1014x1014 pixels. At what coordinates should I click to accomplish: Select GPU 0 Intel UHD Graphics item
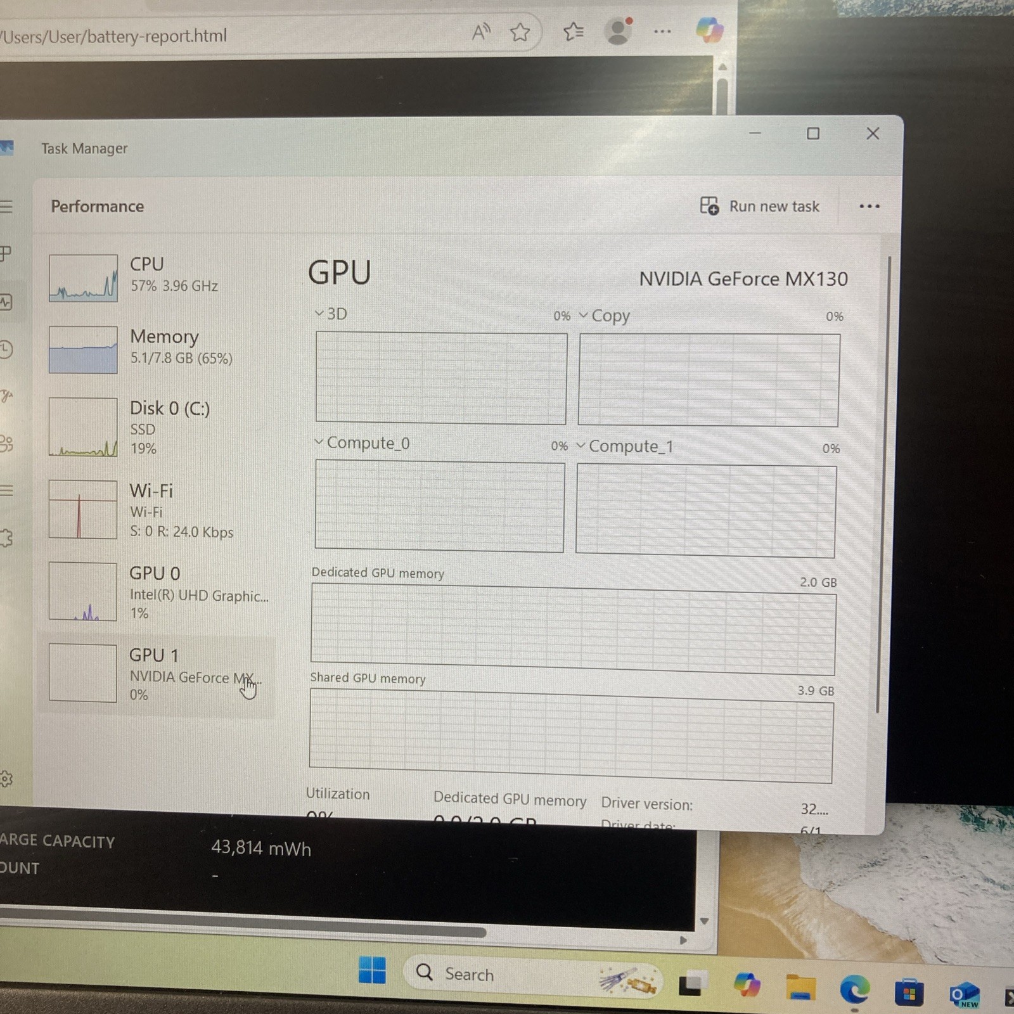(158, 592)
